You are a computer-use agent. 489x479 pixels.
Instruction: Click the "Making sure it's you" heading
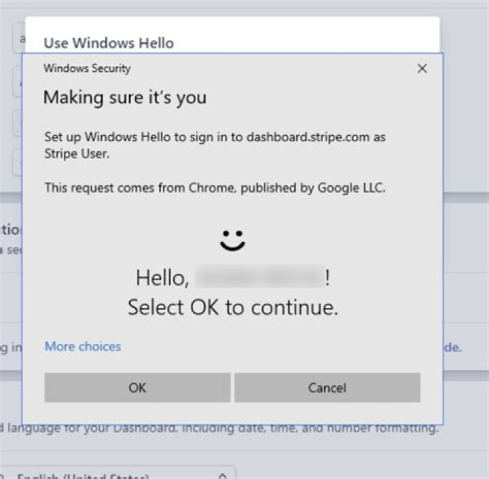coord(125,98)
